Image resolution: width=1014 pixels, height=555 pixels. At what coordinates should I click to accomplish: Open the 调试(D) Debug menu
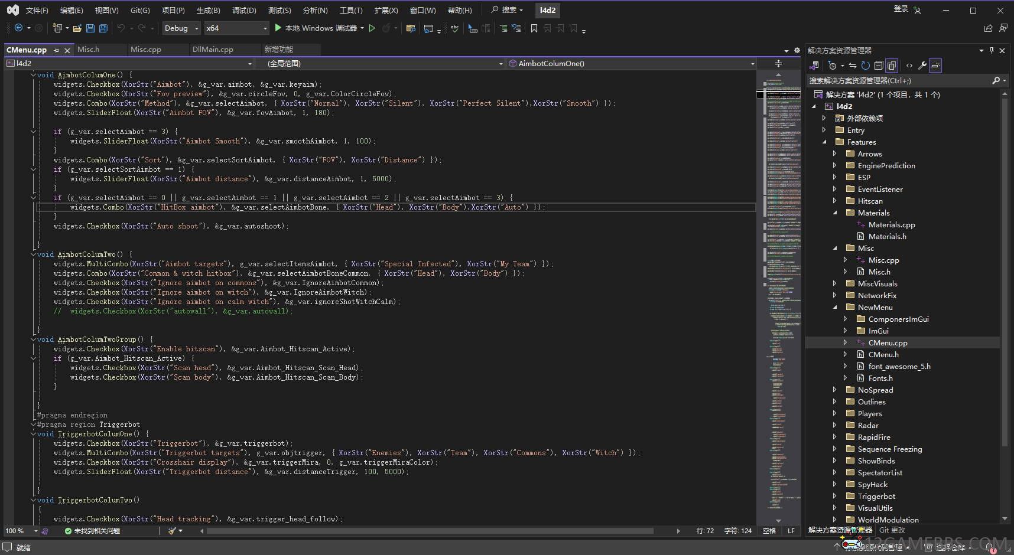(x=243, y=10)
